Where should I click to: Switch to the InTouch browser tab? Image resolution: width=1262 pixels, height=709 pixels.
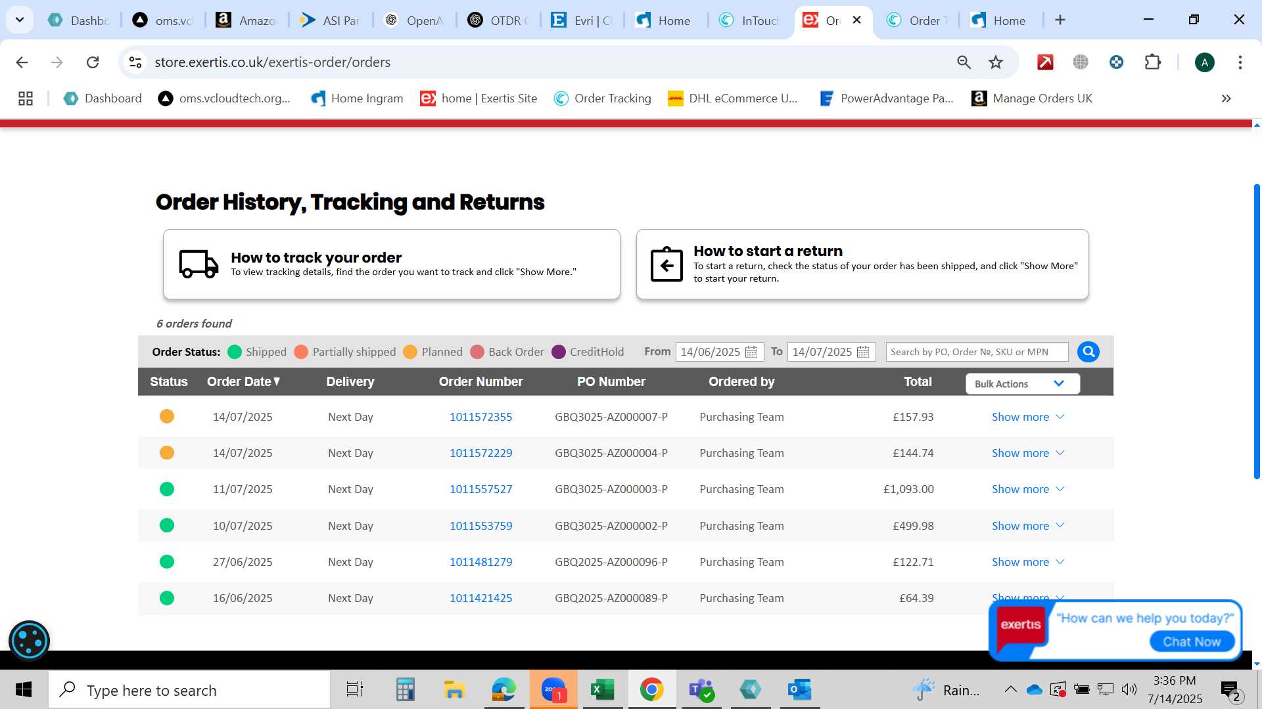pyautogui.click(x=749, y=20)
